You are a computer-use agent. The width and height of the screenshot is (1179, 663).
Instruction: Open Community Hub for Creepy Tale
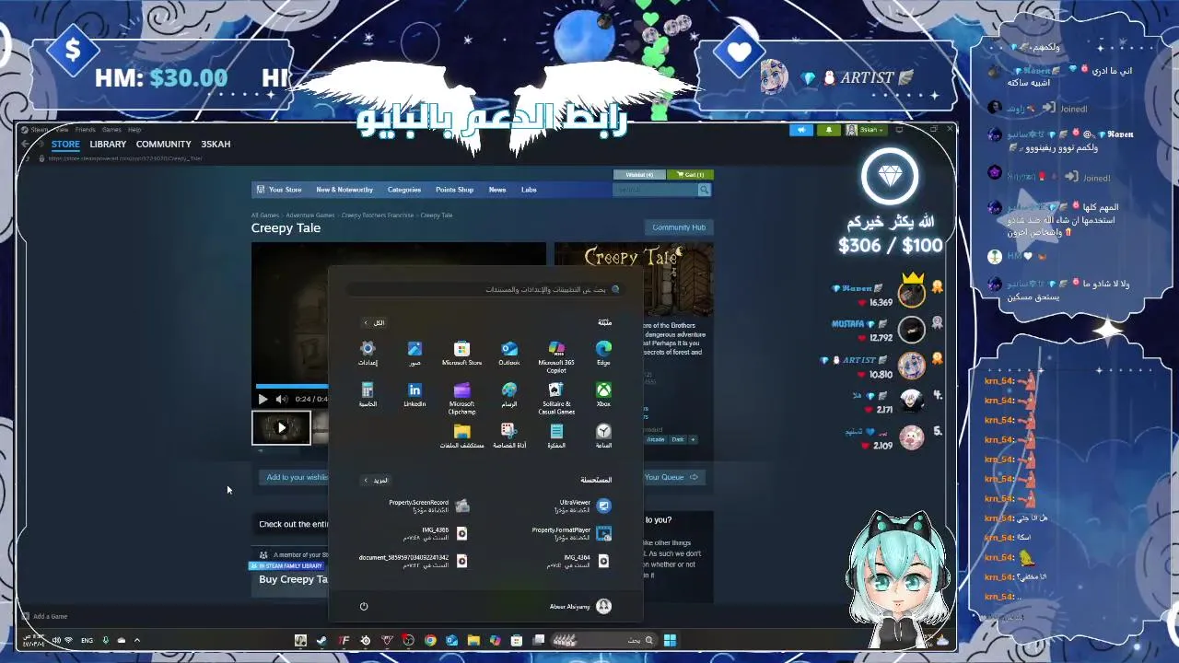[679, 227]
